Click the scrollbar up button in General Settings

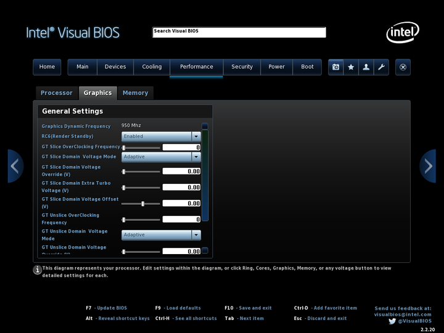205,126
